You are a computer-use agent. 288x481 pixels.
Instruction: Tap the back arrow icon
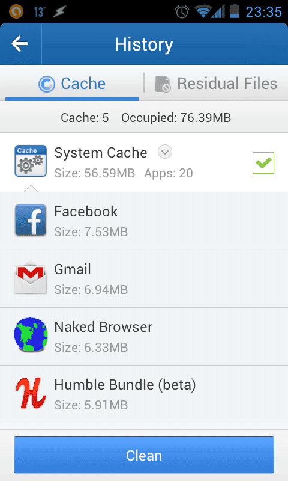coord(20,44)
